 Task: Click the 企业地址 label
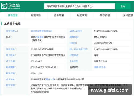click(10, 79)
